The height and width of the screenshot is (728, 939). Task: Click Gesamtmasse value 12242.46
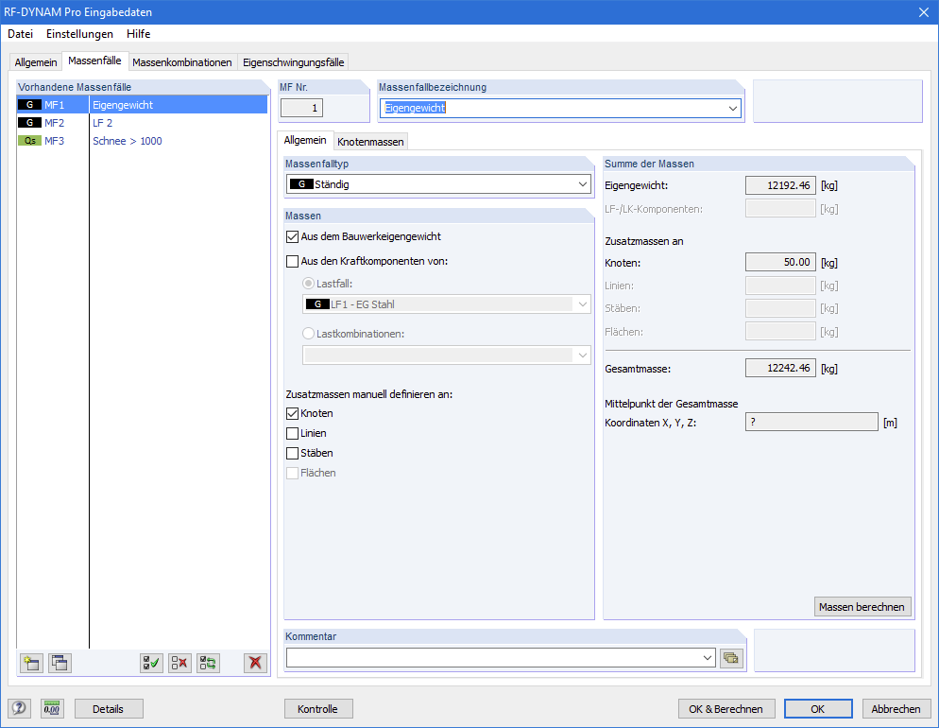pos(780,368)
